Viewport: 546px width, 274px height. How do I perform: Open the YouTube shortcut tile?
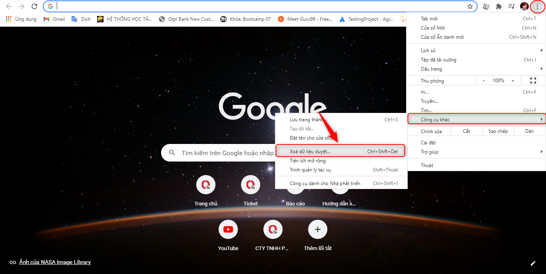click(x=228, y=236)
